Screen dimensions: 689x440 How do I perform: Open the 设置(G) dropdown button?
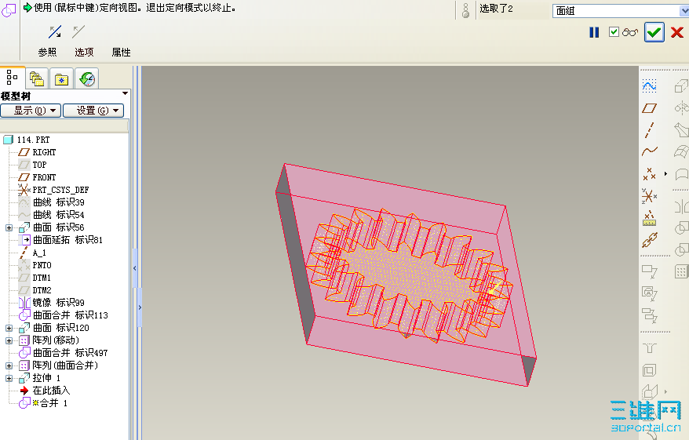[93, 111]
